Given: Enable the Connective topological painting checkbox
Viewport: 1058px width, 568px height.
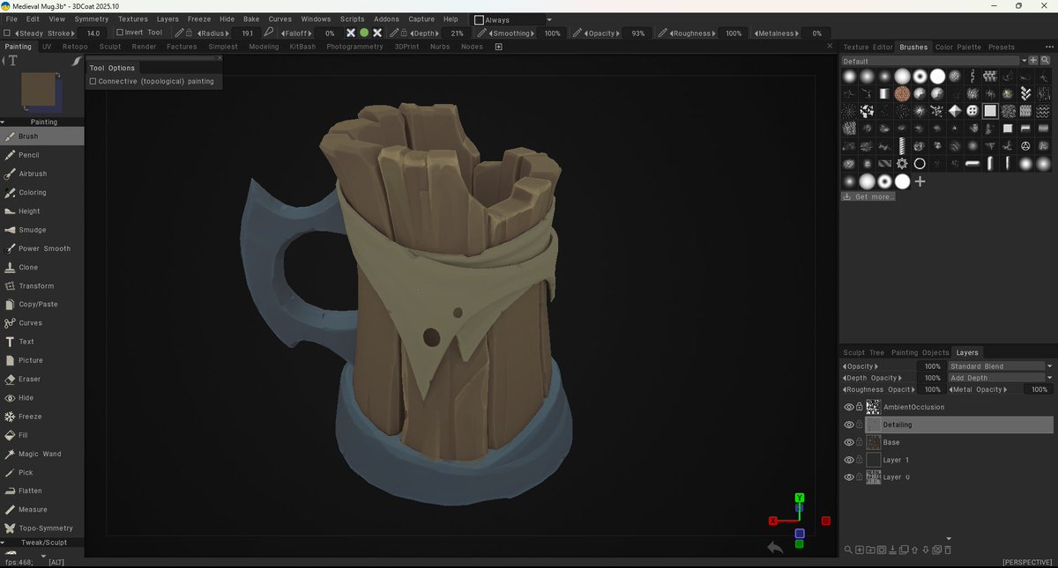Looking at the screenshot, I should click(92, 80).
